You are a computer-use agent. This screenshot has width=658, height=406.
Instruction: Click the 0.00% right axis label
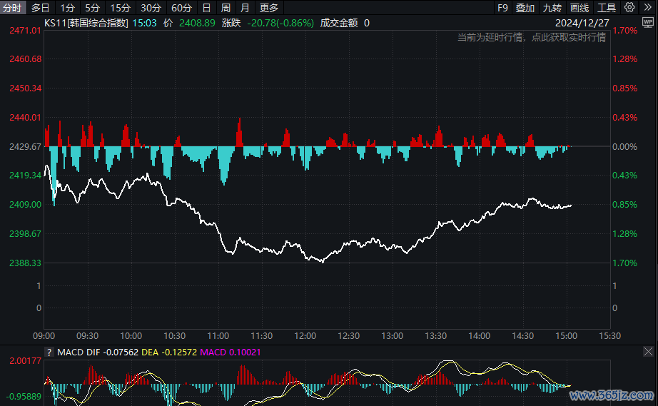[625, 147]
